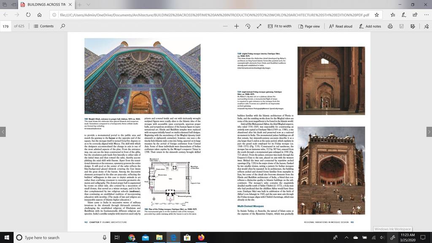Activate Cortana microphone in search box
This screenshot has height=243, width=432.
click(x=105, y=238)
